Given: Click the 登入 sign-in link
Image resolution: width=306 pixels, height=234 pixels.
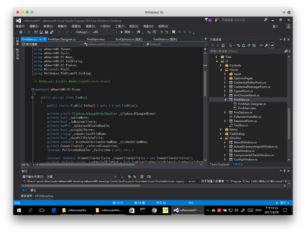Looking at the screenshot, I should point(275,26).
